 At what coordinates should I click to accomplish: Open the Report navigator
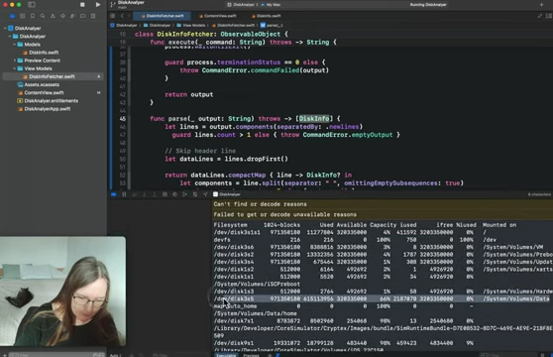pyautogui.click(x=93, y=16)
